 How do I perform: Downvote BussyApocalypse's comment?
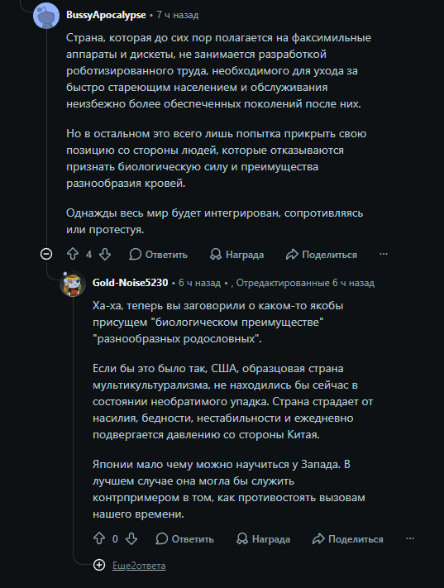(x=105, y=254)
